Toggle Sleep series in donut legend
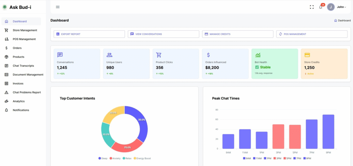The image size is (353, 166). (x=103, y=158)
